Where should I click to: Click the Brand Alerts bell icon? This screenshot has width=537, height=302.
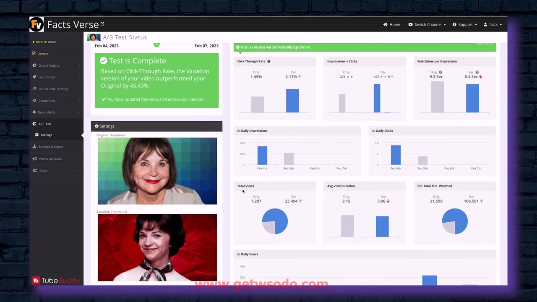coord(34,112)
